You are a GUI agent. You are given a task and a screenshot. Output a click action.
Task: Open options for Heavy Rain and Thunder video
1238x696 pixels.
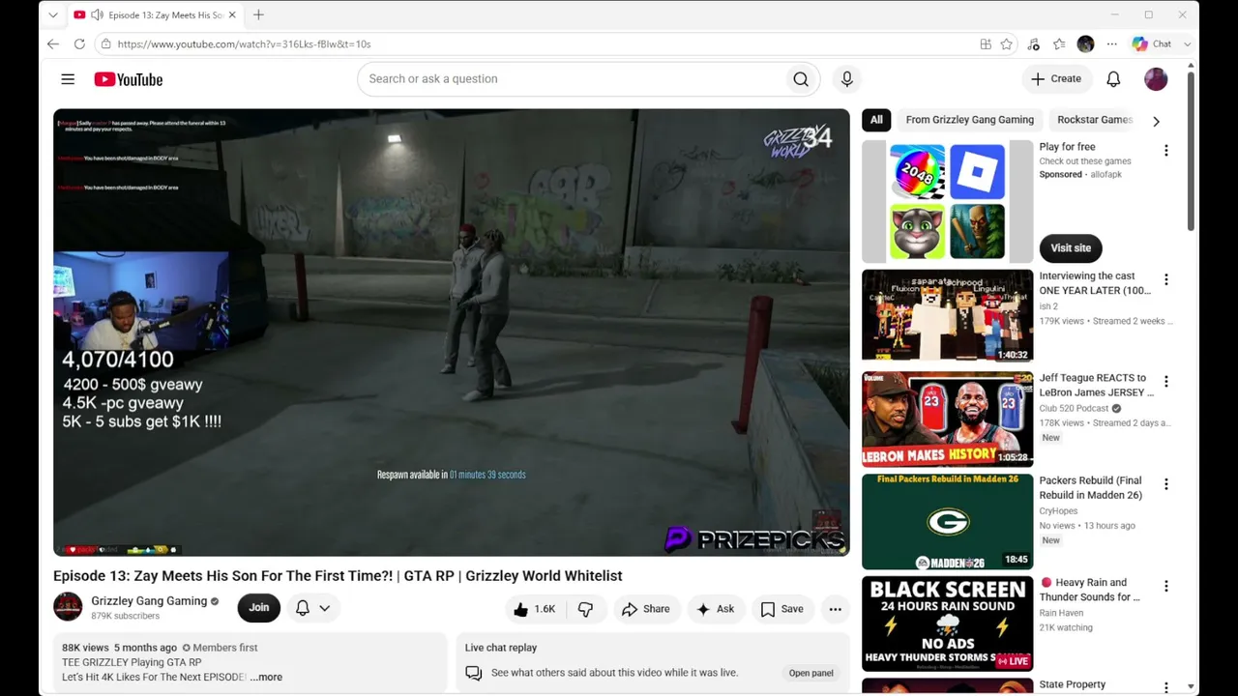click(1166, 587)
